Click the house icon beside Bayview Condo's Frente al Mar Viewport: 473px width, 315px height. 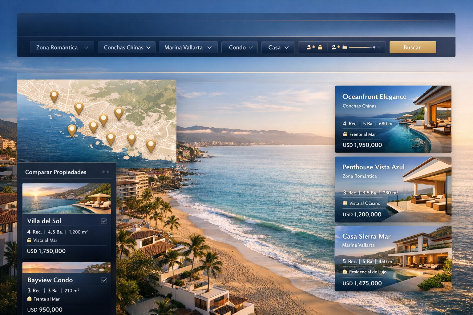(x=30, y=299)
